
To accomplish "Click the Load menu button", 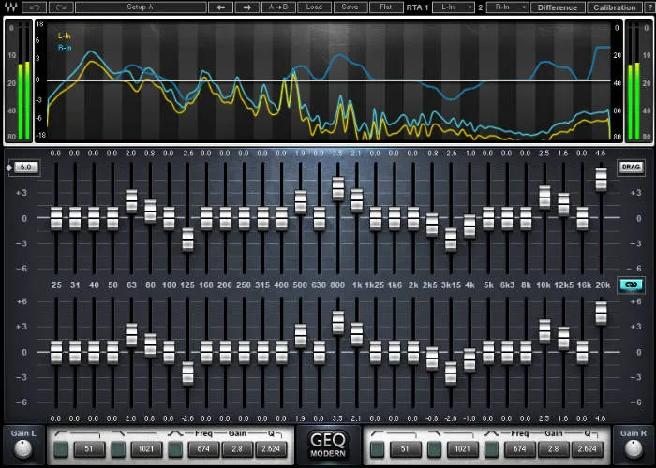I will pos(314,7).
